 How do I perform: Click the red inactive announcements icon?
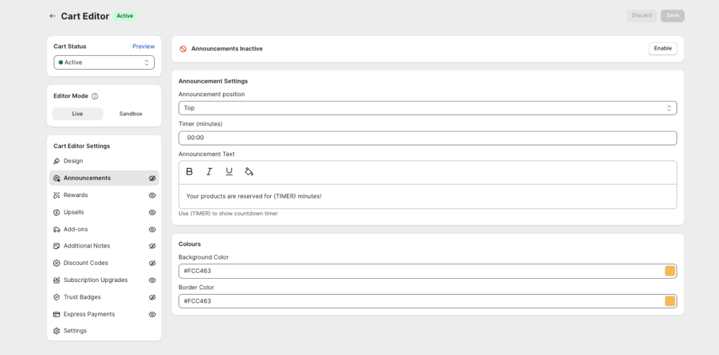pos(183,48)
